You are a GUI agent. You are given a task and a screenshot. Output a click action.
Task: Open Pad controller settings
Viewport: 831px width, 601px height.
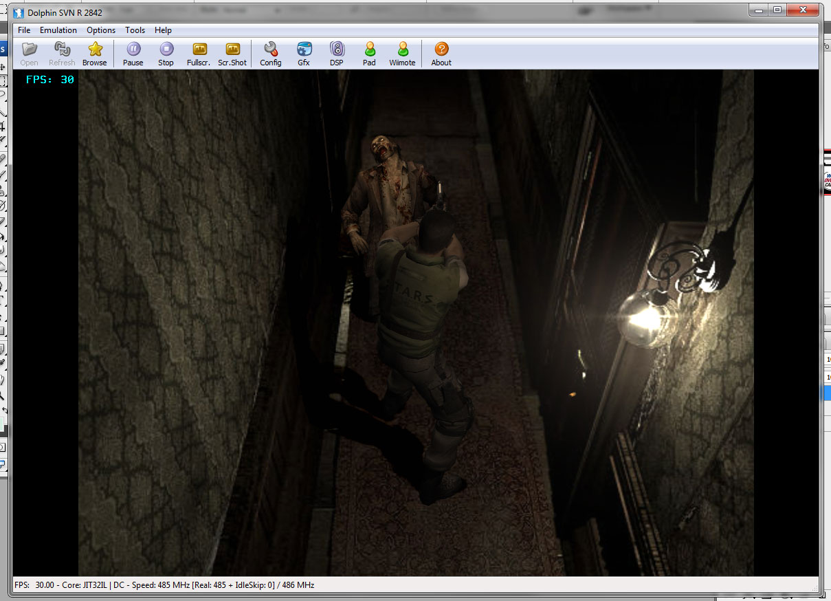(370, 54)
